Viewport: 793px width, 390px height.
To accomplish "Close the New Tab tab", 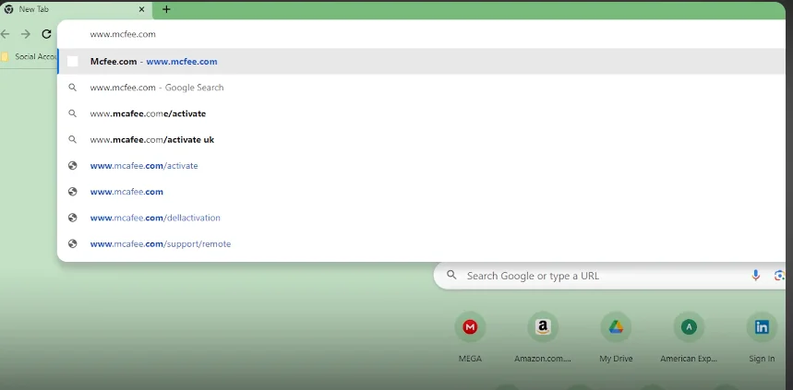I will pos(141,9).
